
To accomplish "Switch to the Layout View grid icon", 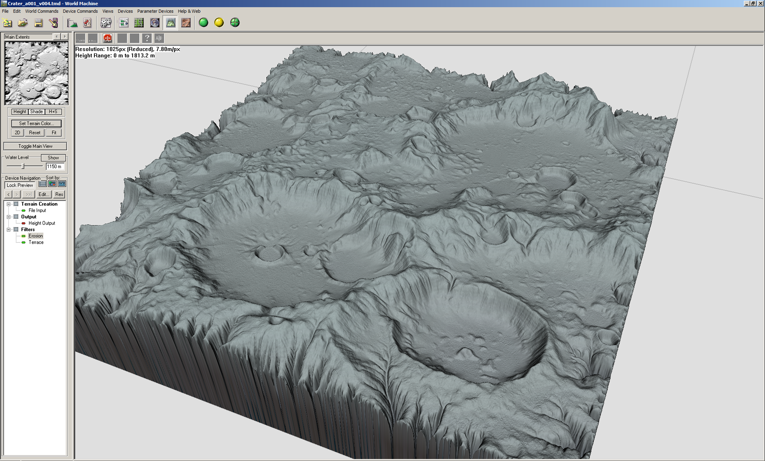I will point(139,23).
